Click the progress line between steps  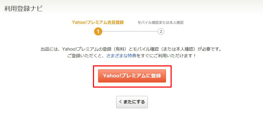coord(130,31)
